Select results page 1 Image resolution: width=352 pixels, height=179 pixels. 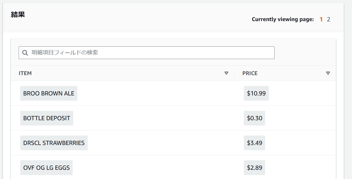321,19
